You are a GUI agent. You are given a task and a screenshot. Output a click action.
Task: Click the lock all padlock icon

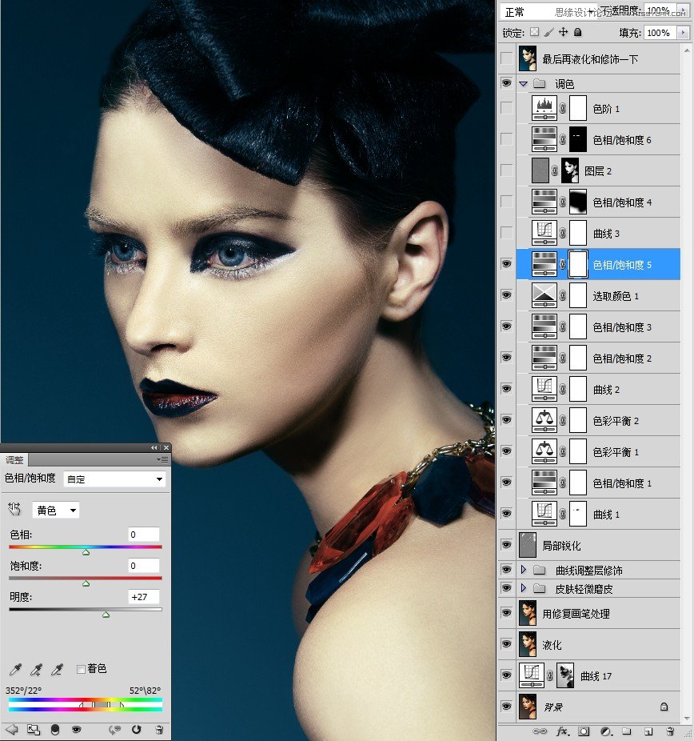tap(578, 33)
